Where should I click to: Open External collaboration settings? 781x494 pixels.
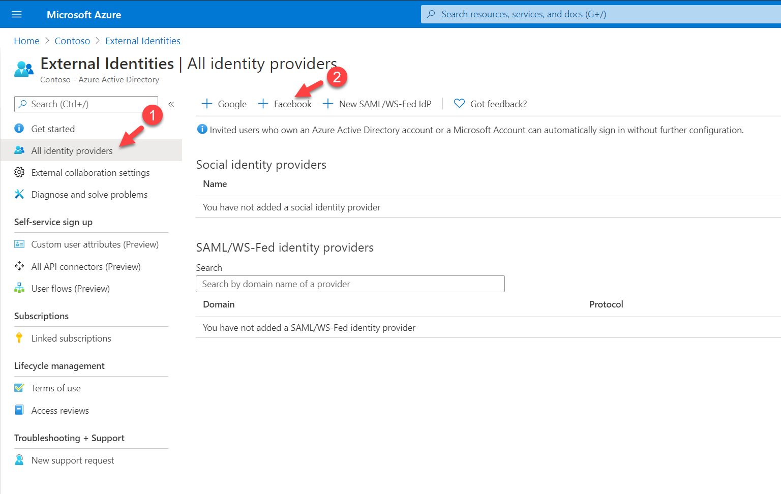[x=91, y=172]
